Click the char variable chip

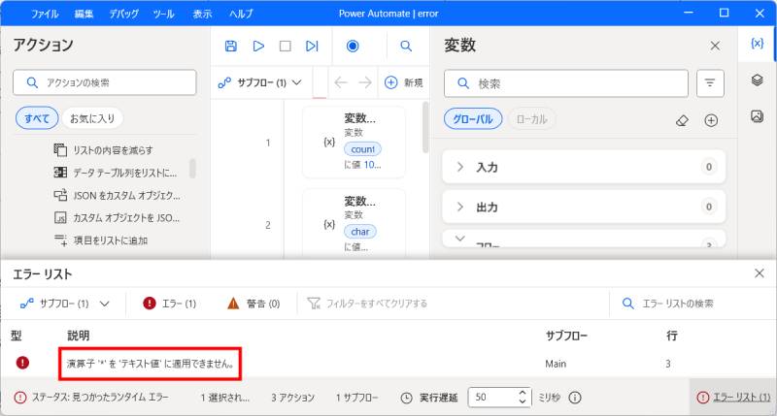click(360, 232)
